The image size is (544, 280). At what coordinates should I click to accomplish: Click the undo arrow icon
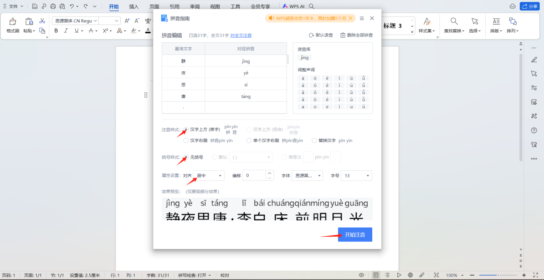pos(72,6)
